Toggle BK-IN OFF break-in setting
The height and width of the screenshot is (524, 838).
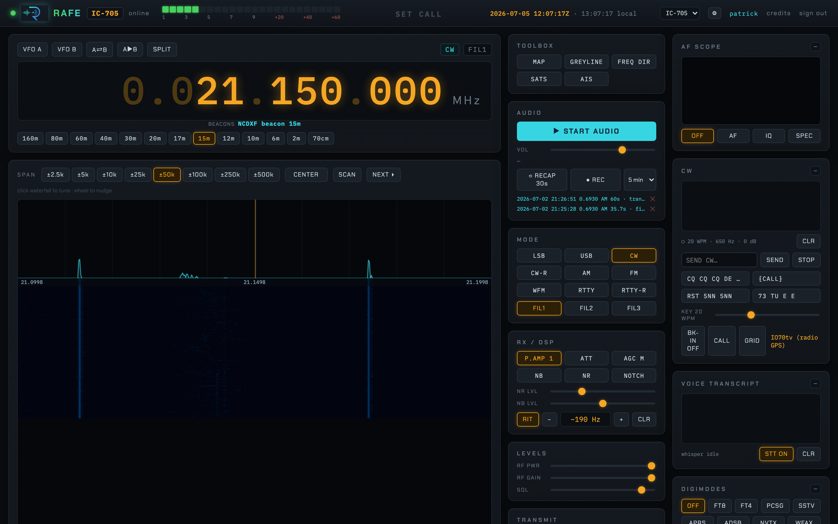click(x=693, y=341)
